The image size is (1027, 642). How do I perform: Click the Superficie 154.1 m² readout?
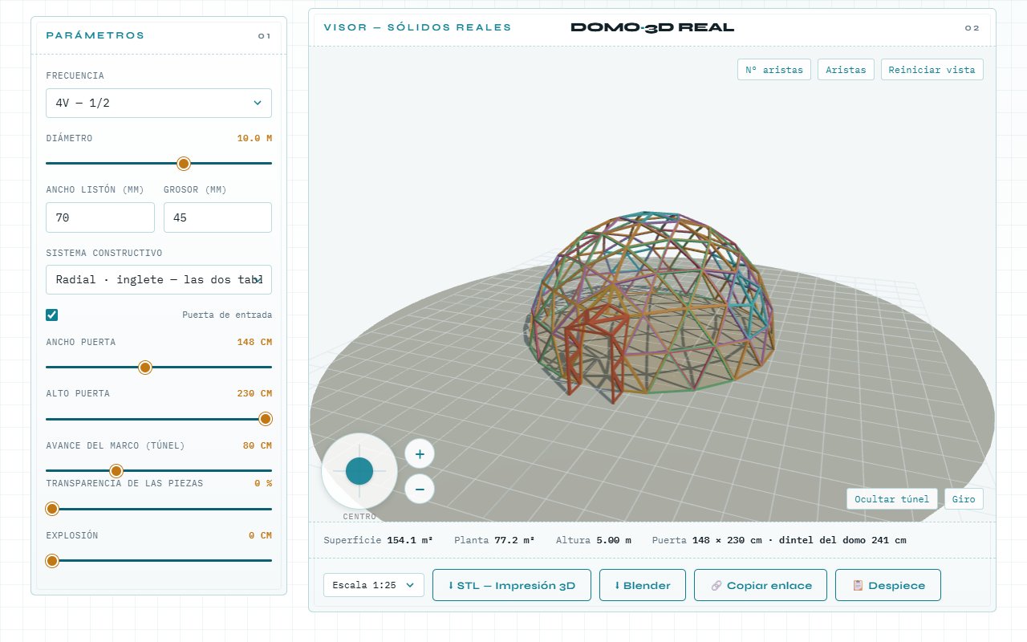(378, 540)
